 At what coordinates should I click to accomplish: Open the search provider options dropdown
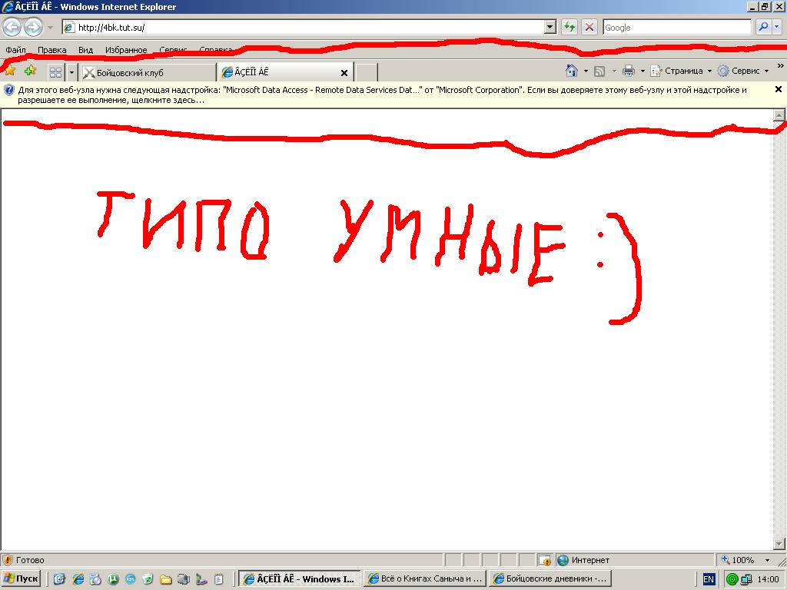[776, 27]
